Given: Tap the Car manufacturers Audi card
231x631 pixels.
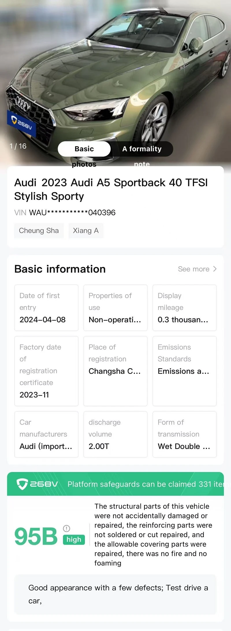Looking at the screenshot, I should coord(46,434).
